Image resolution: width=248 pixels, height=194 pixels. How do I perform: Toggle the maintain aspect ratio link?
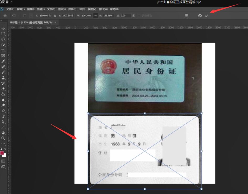(96, 16)
